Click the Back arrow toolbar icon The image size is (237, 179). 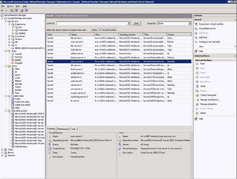[2, 10]
